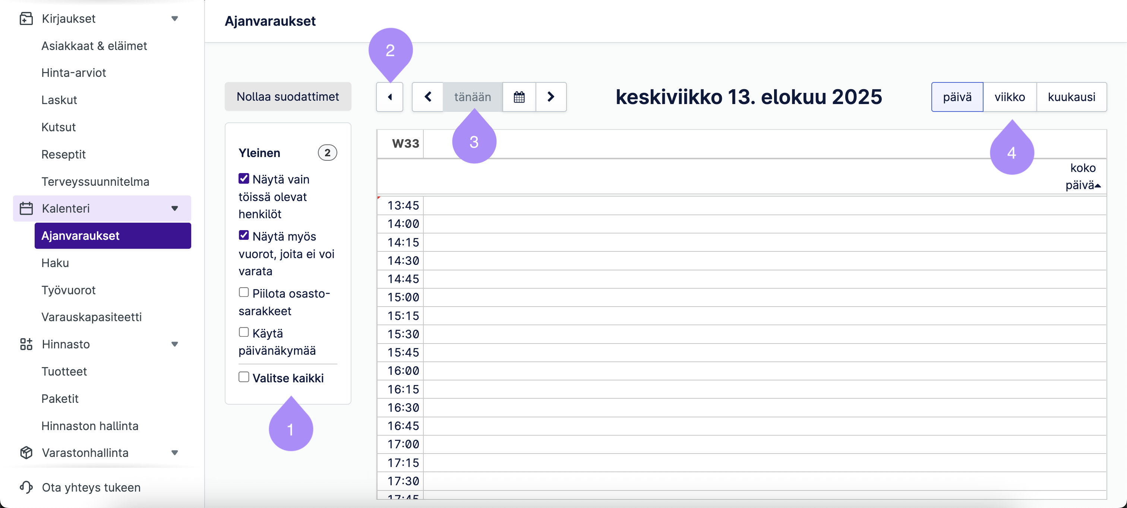Image resolution: width=1127 pixels, height=508 pixels.
Task: Switch to viikko view
Action: 1009,97
